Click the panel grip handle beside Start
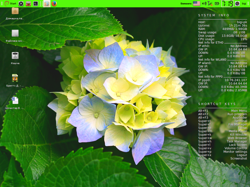 coord(2,3)
